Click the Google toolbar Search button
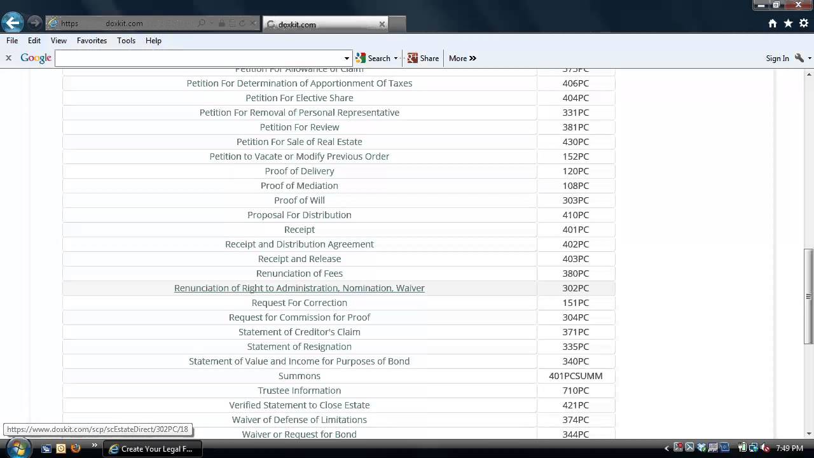The height and width of the screenshot is (458, 814). (x=373, y=58)
